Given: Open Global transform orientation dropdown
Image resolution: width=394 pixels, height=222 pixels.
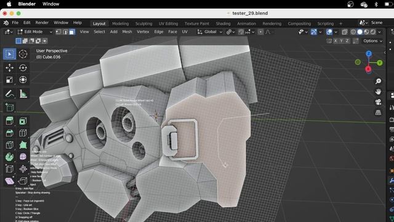Looking at the screenshot, I should [209, 32].
